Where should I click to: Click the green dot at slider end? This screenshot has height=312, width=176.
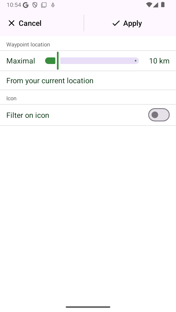[136, 61]
